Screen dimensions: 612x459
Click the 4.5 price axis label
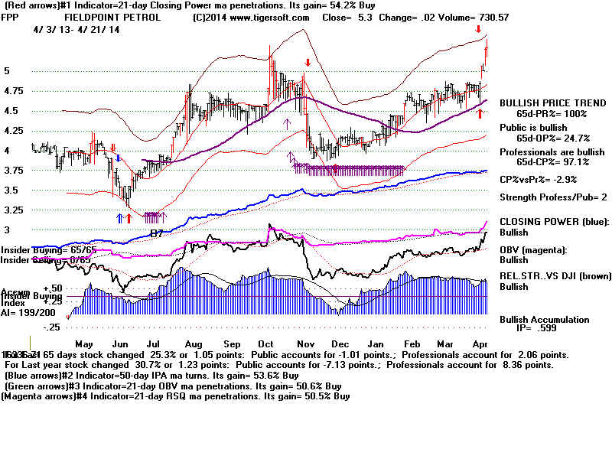[11, 111]
